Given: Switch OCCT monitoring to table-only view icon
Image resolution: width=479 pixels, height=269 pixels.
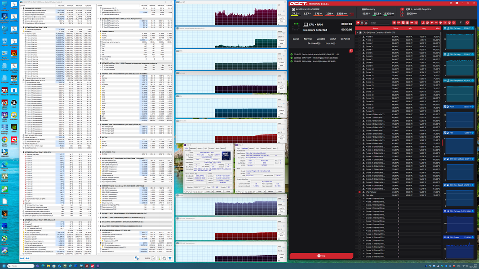Looking at the screenshot, I should 362,23.
